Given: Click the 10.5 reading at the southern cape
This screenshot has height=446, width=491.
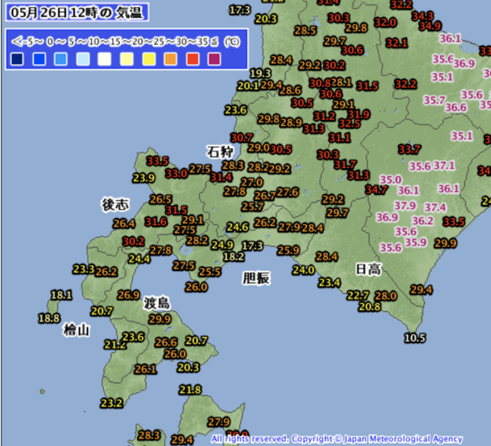Looking at the screenshot, I should (415, 338).
